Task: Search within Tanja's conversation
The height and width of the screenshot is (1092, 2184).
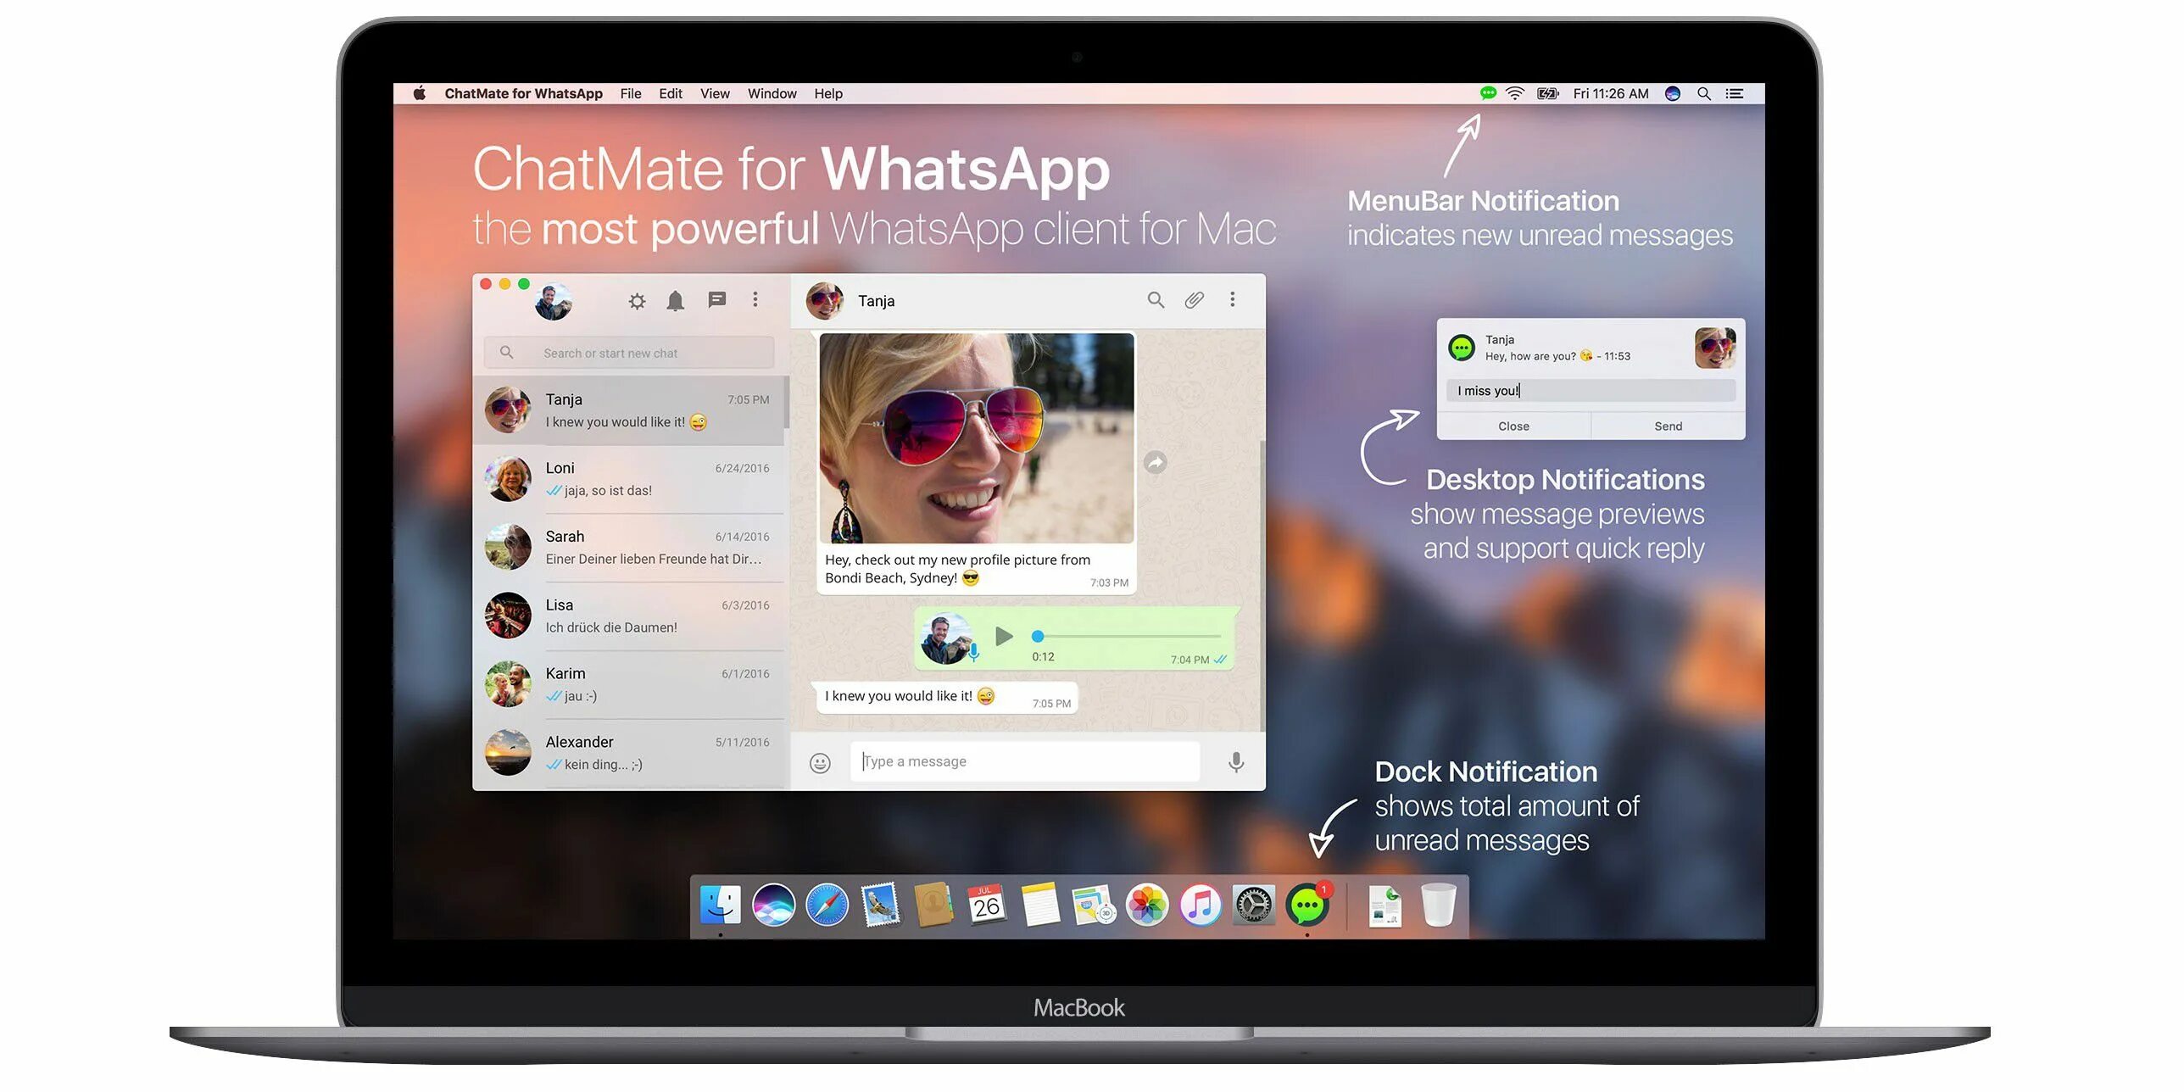Action: pos(1155,300)
